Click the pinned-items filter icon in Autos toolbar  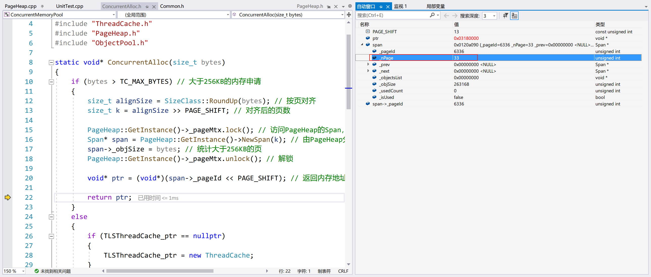(505, 15)
